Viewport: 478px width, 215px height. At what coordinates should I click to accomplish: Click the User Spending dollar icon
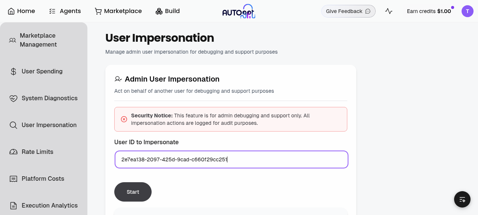[13, 72]
